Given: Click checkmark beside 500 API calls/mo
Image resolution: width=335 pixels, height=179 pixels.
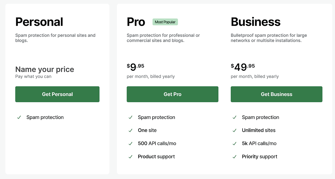Looking at the screenshot, I should (131, 144).
